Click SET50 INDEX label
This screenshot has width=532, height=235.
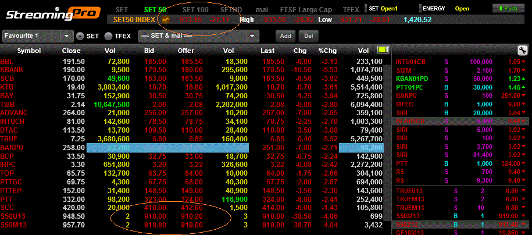click(134, 20)
